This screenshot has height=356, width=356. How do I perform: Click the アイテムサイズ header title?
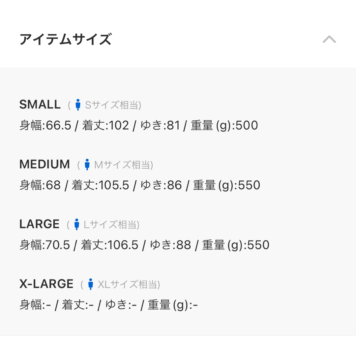[x=66, y=39]
